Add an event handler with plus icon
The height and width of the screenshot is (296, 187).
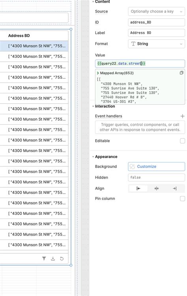182,116
